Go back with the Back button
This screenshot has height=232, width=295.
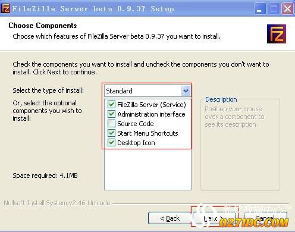coord(170,218)
